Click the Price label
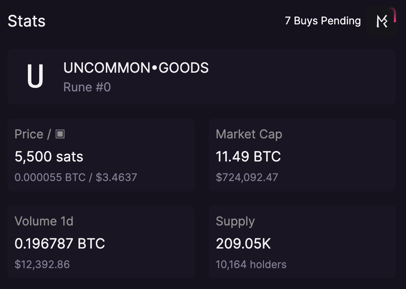The width and height of the screenshot is (406, 289). click(29, 134)
